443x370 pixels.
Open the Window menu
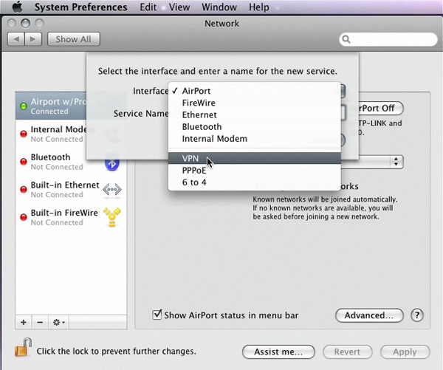[219, 7]
